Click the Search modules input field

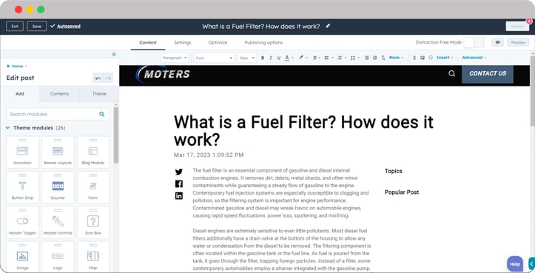(x=58, y=115)
